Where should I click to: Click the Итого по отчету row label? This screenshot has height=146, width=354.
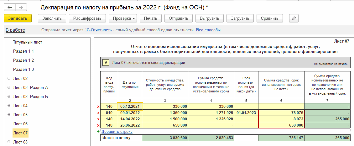point(121,138)
